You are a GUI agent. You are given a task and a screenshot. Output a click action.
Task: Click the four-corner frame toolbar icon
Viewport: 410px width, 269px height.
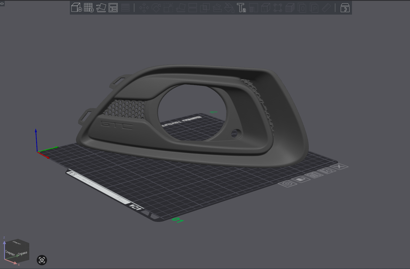(x=278, y=7)
